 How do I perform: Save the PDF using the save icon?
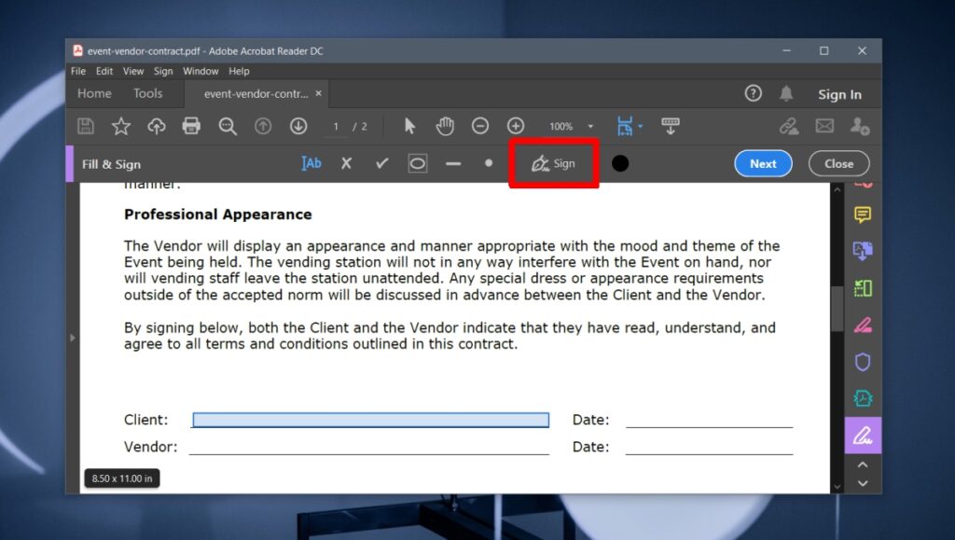tap(85, 126)
